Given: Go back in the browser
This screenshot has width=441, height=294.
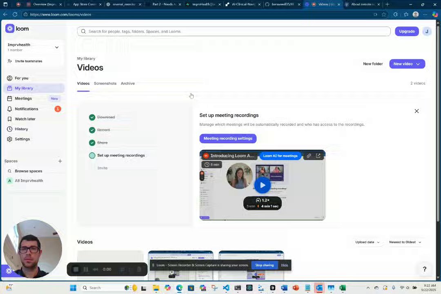Looking at the screenshot, I should [5, 14].
